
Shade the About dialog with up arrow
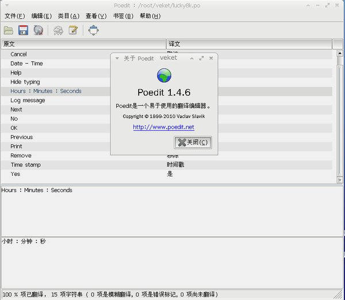(x=192, y=58)
